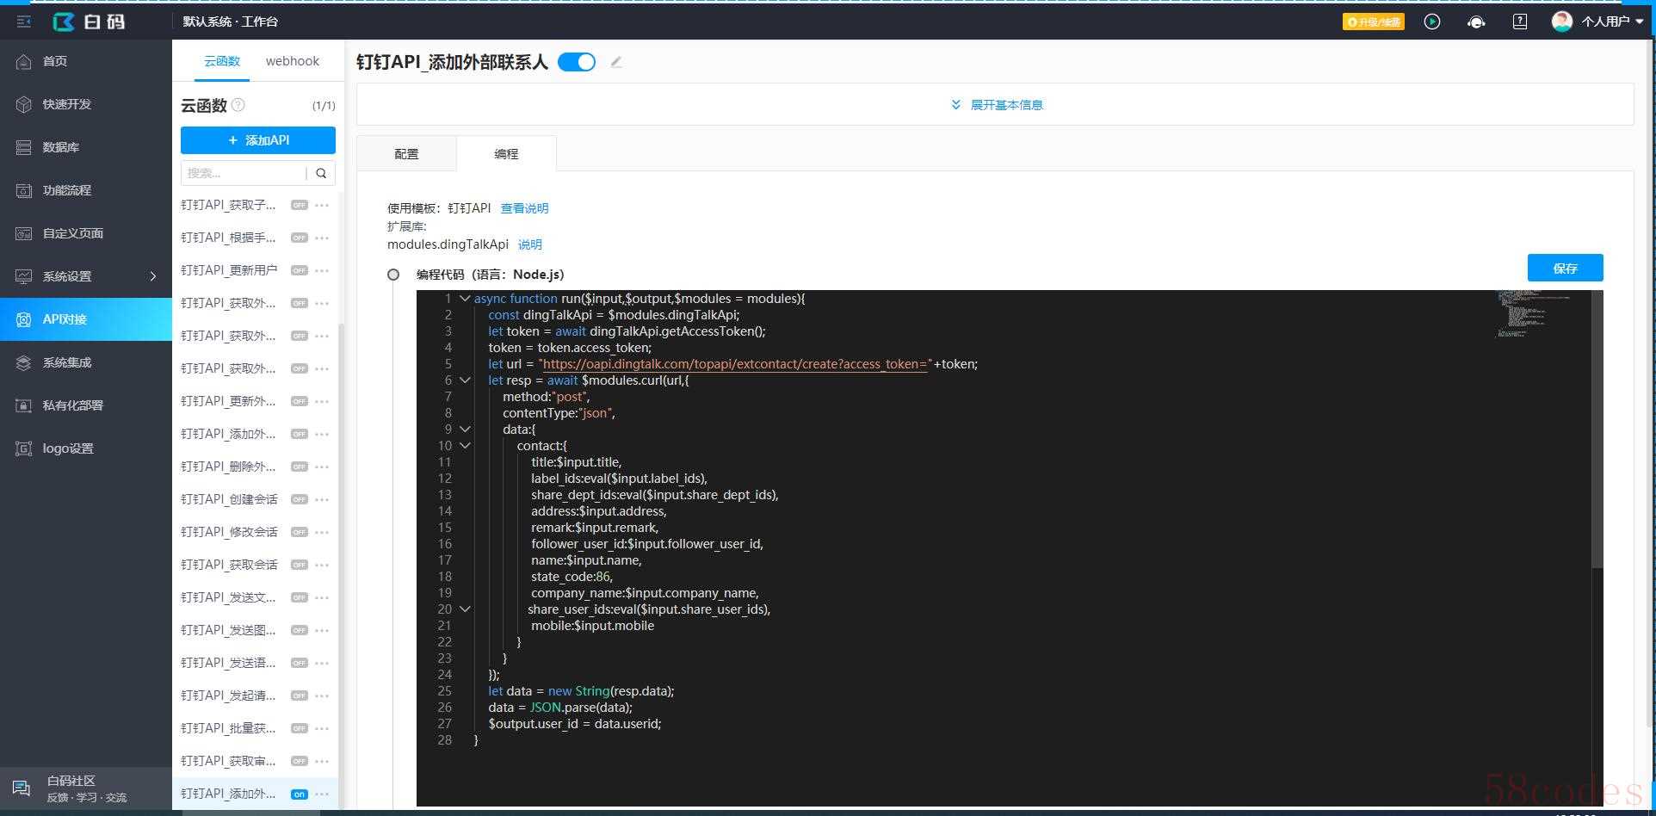Open 私有化部署 sidebar item
Viewport: 1656px width, 816px height.
tap(86, 405)
